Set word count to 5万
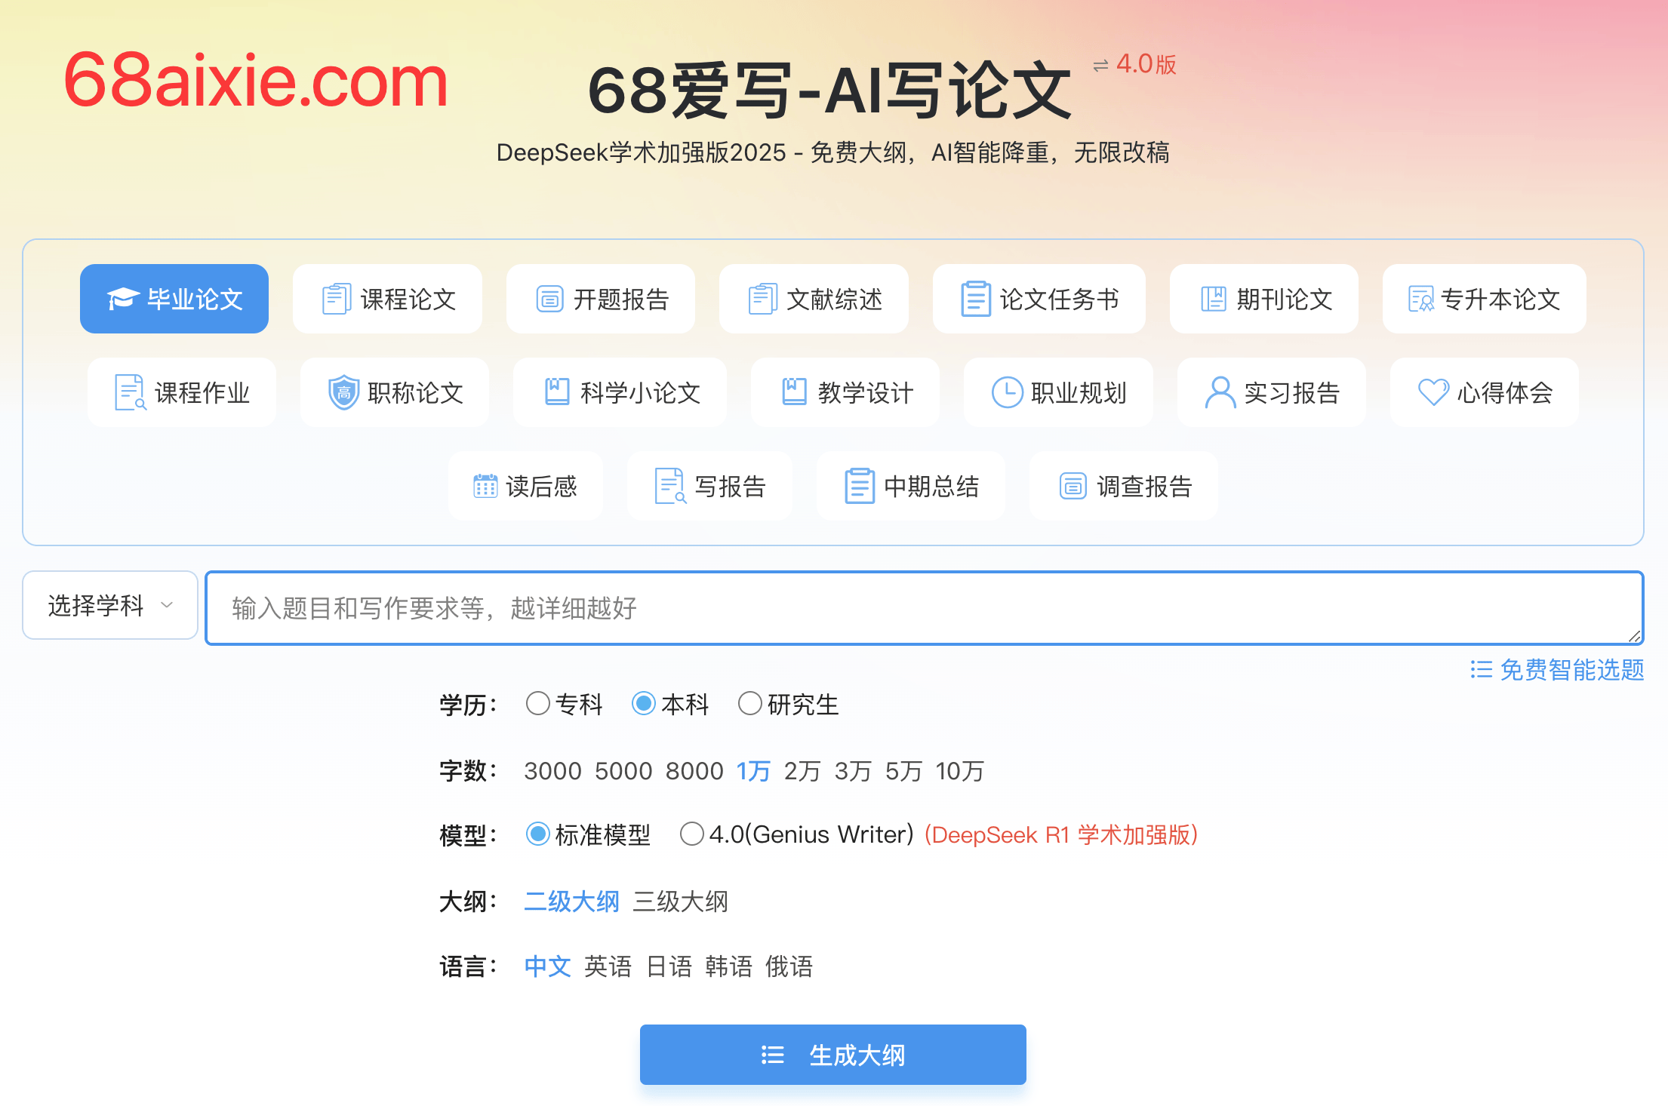The image size is (1668, 1106). (x=903, y=770)
